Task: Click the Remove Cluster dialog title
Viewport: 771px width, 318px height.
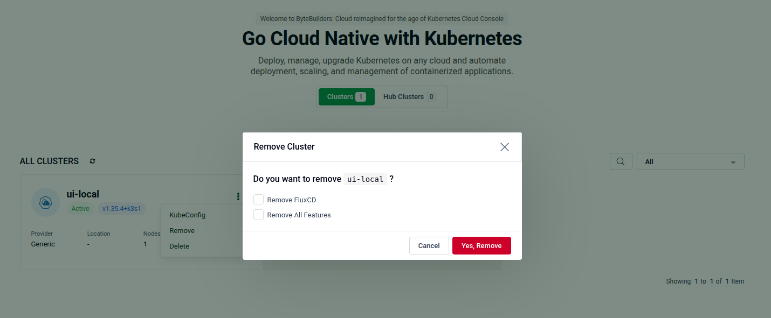Action: pyautogui.click(x=284, y=146)
